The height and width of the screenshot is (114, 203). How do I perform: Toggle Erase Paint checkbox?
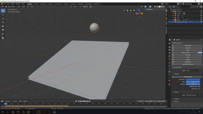(x=199, y=89)
